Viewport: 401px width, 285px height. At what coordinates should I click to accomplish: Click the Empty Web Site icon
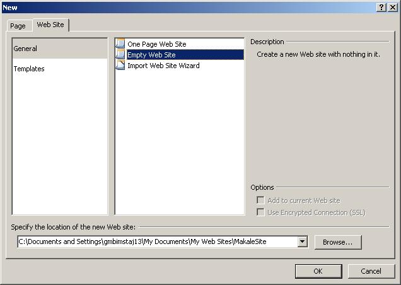pos(120,54)
